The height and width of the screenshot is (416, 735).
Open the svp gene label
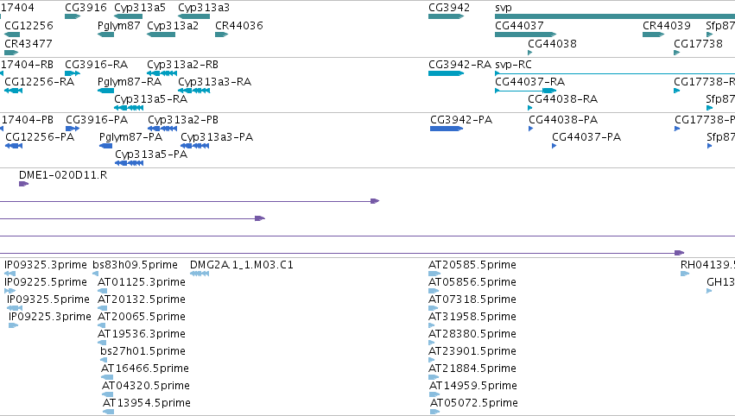[504, 8]
